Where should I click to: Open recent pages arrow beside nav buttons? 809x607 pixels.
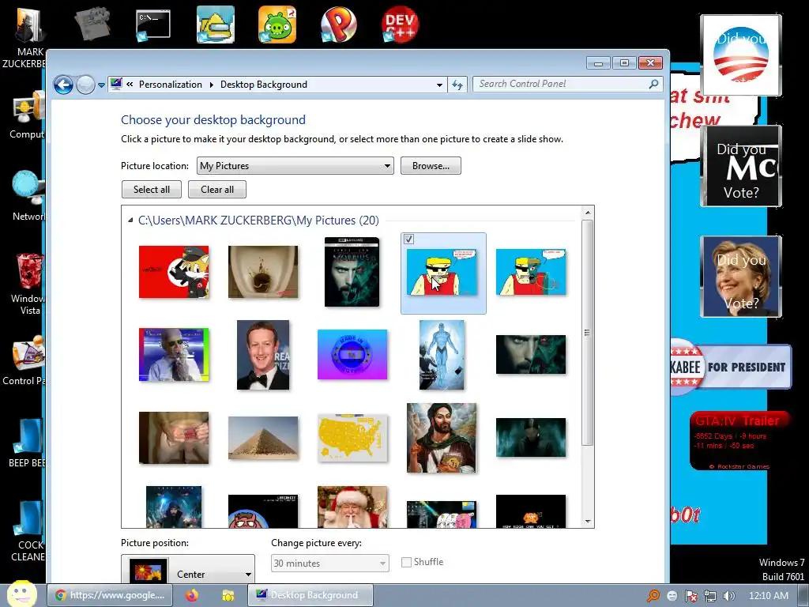[102, 85]
